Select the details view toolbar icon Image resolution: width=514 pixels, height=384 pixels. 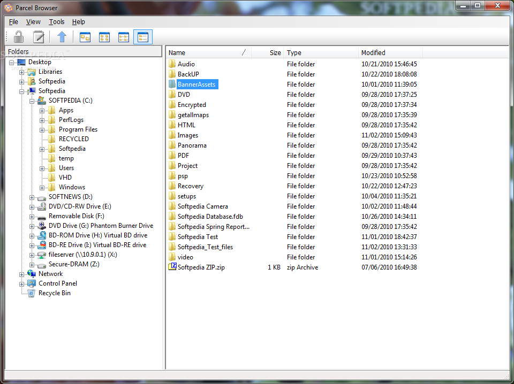143,37
